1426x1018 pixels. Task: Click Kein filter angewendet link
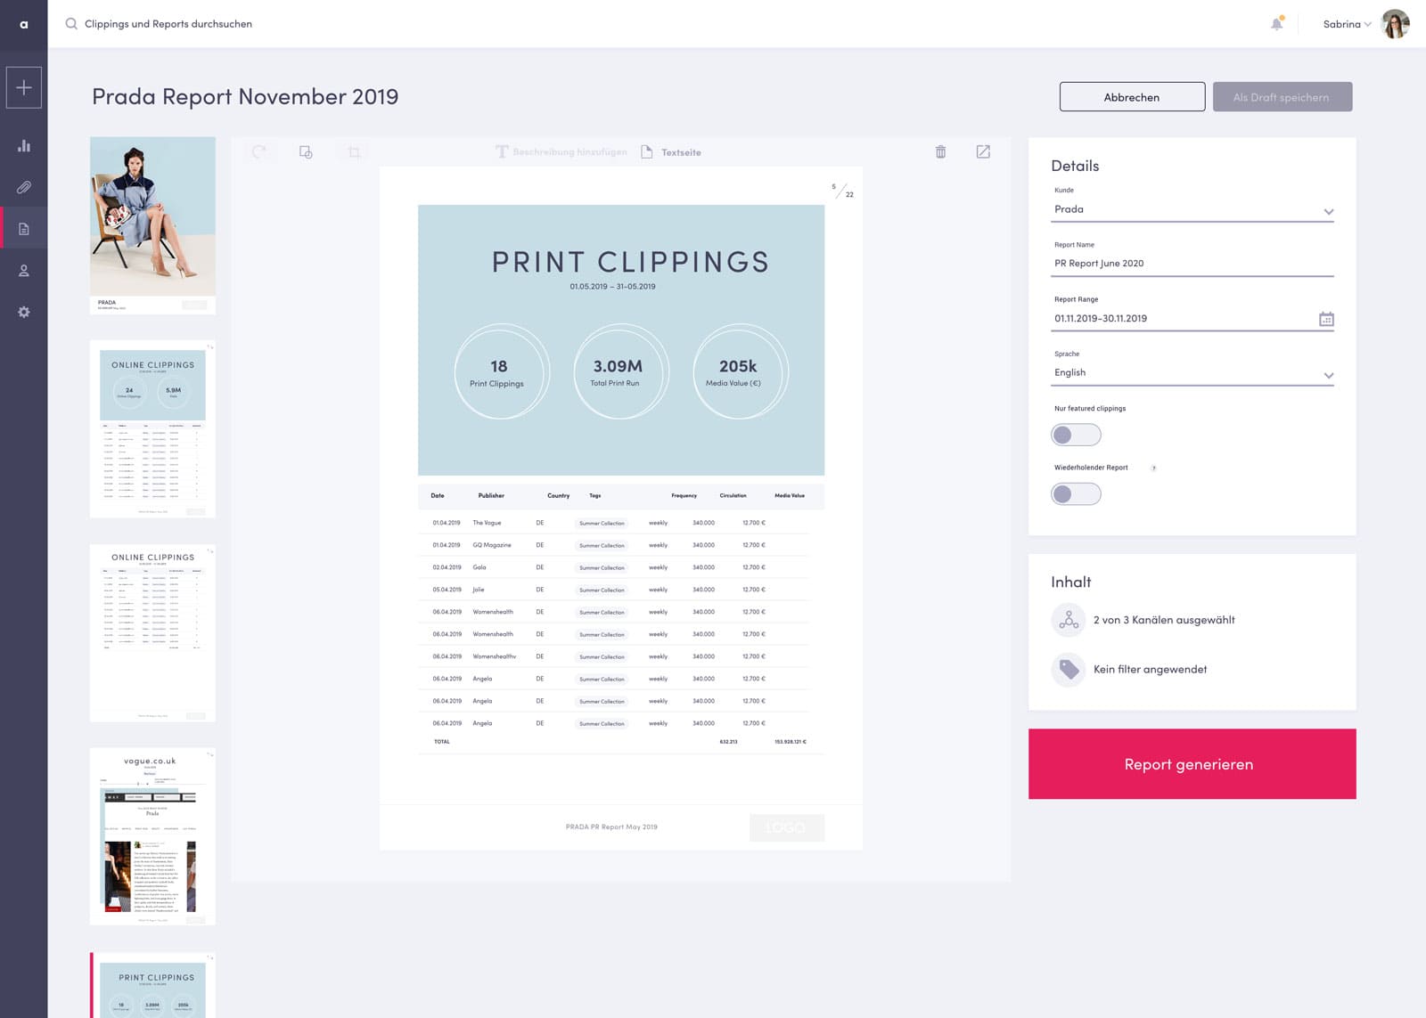click(1150, 669)
